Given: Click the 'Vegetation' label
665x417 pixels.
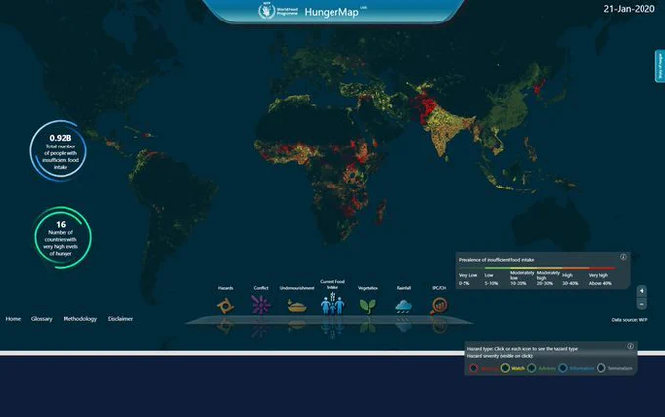Looking at the screenshot, I should (x=368, y=288).
